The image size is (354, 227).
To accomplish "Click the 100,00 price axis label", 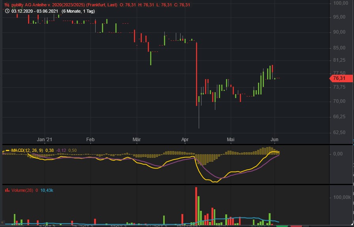I will tap(341, 3).
